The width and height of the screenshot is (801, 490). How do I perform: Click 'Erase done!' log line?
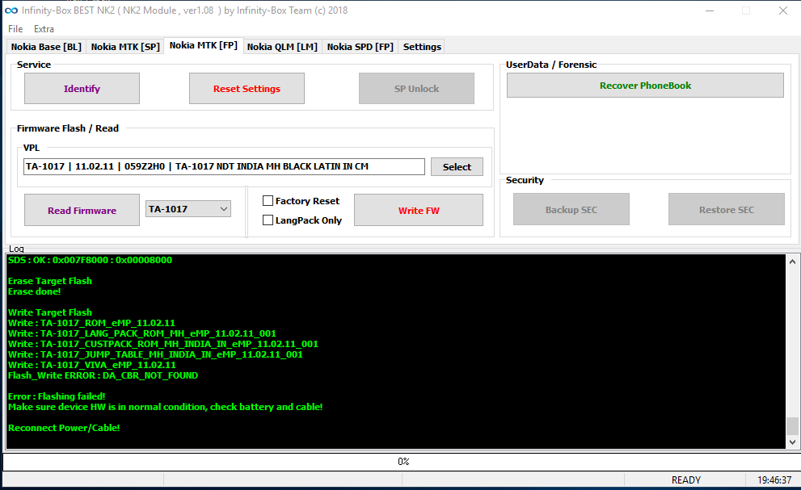click(x=34, y=291)
